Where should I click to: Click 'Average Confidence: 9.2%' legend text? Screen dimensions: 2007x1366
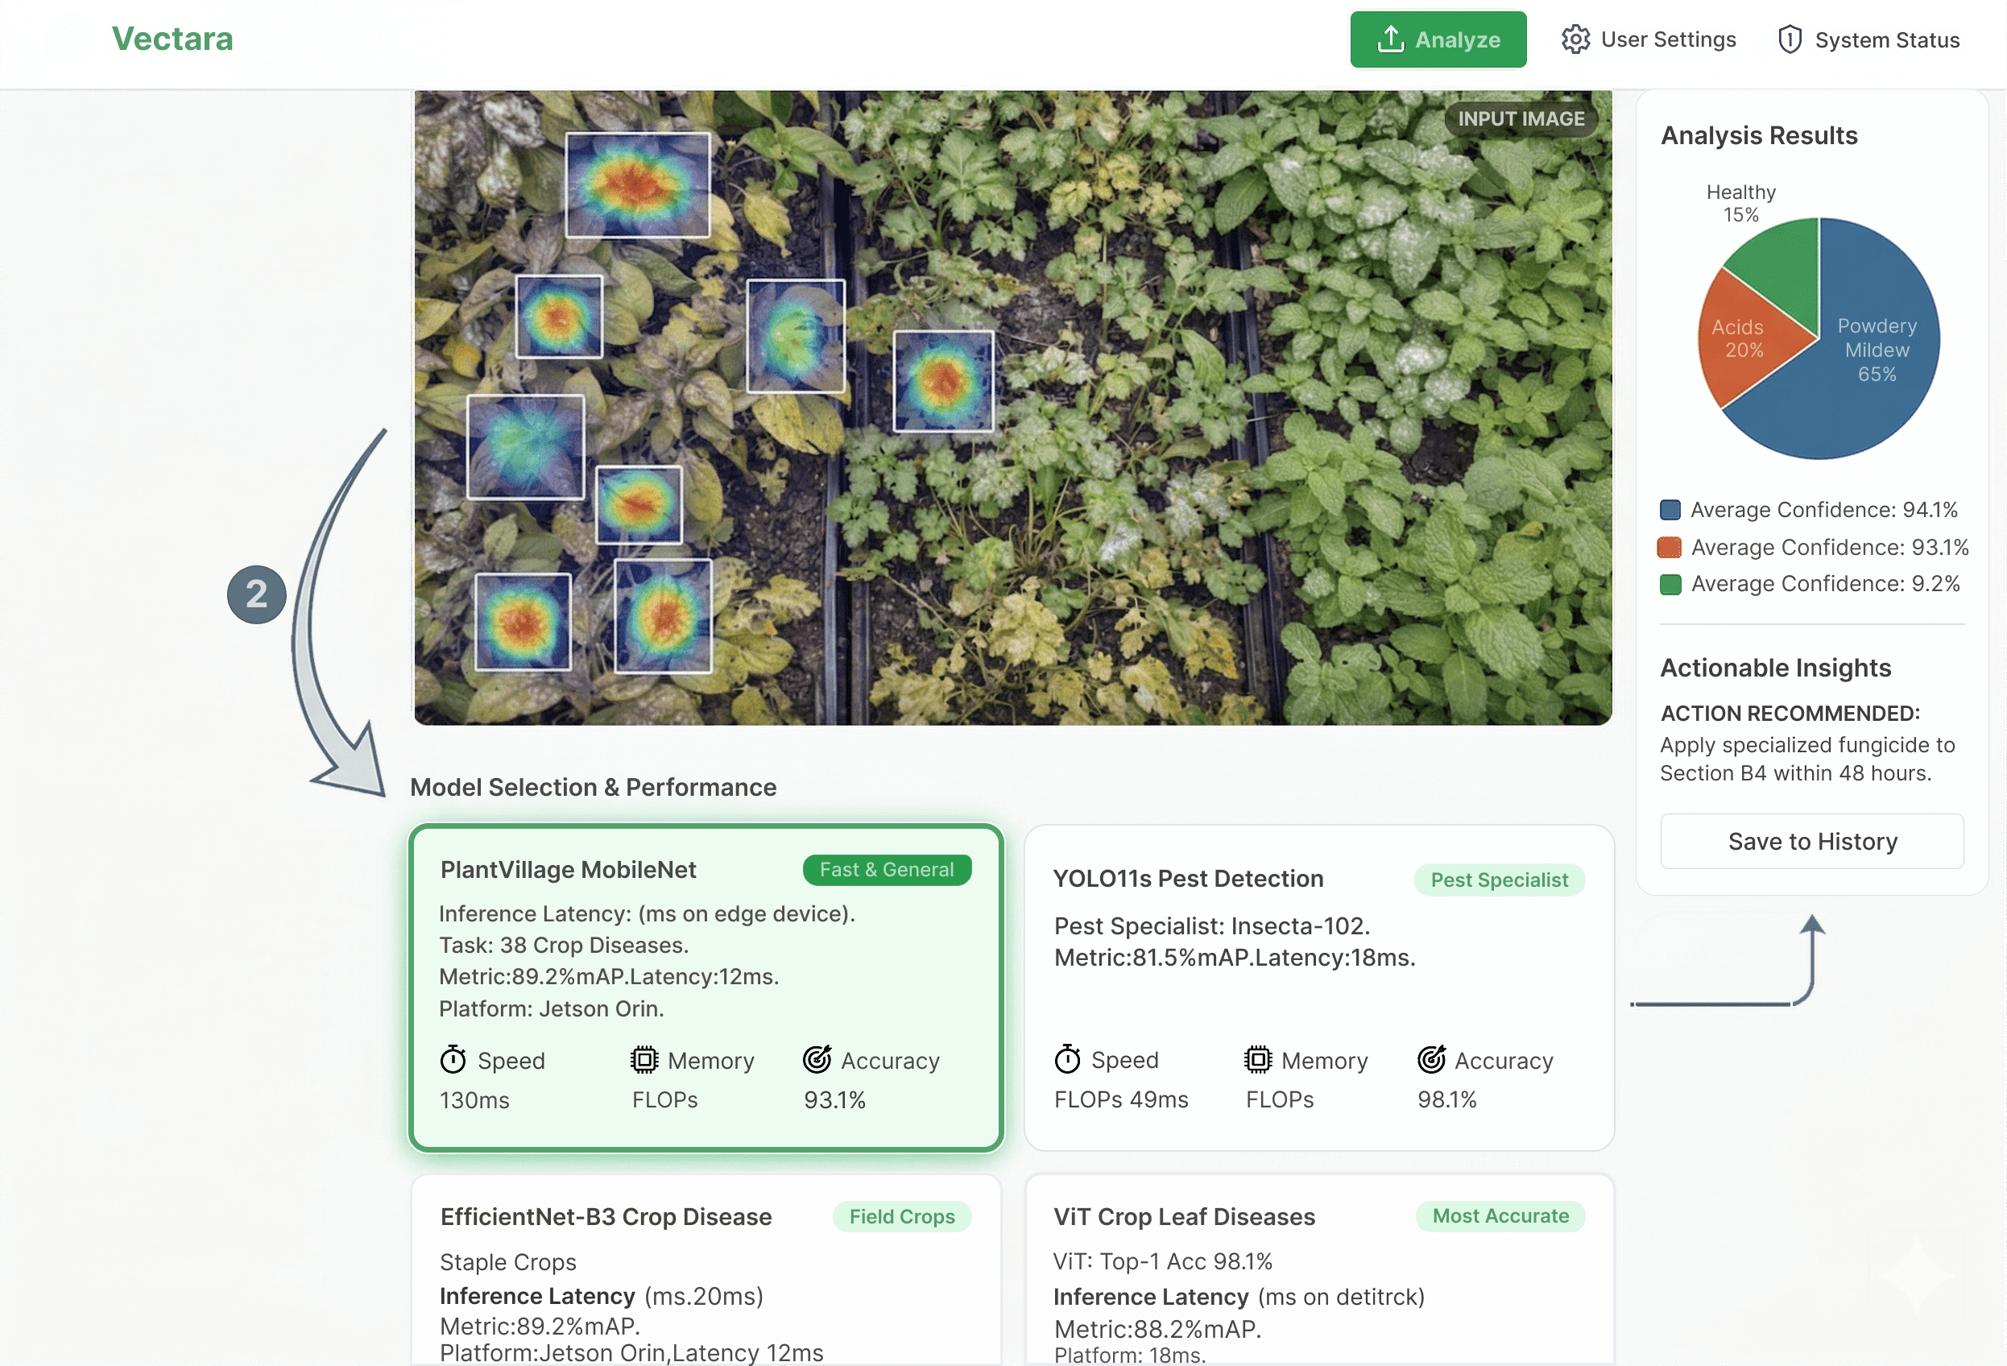coord(1825,584)
